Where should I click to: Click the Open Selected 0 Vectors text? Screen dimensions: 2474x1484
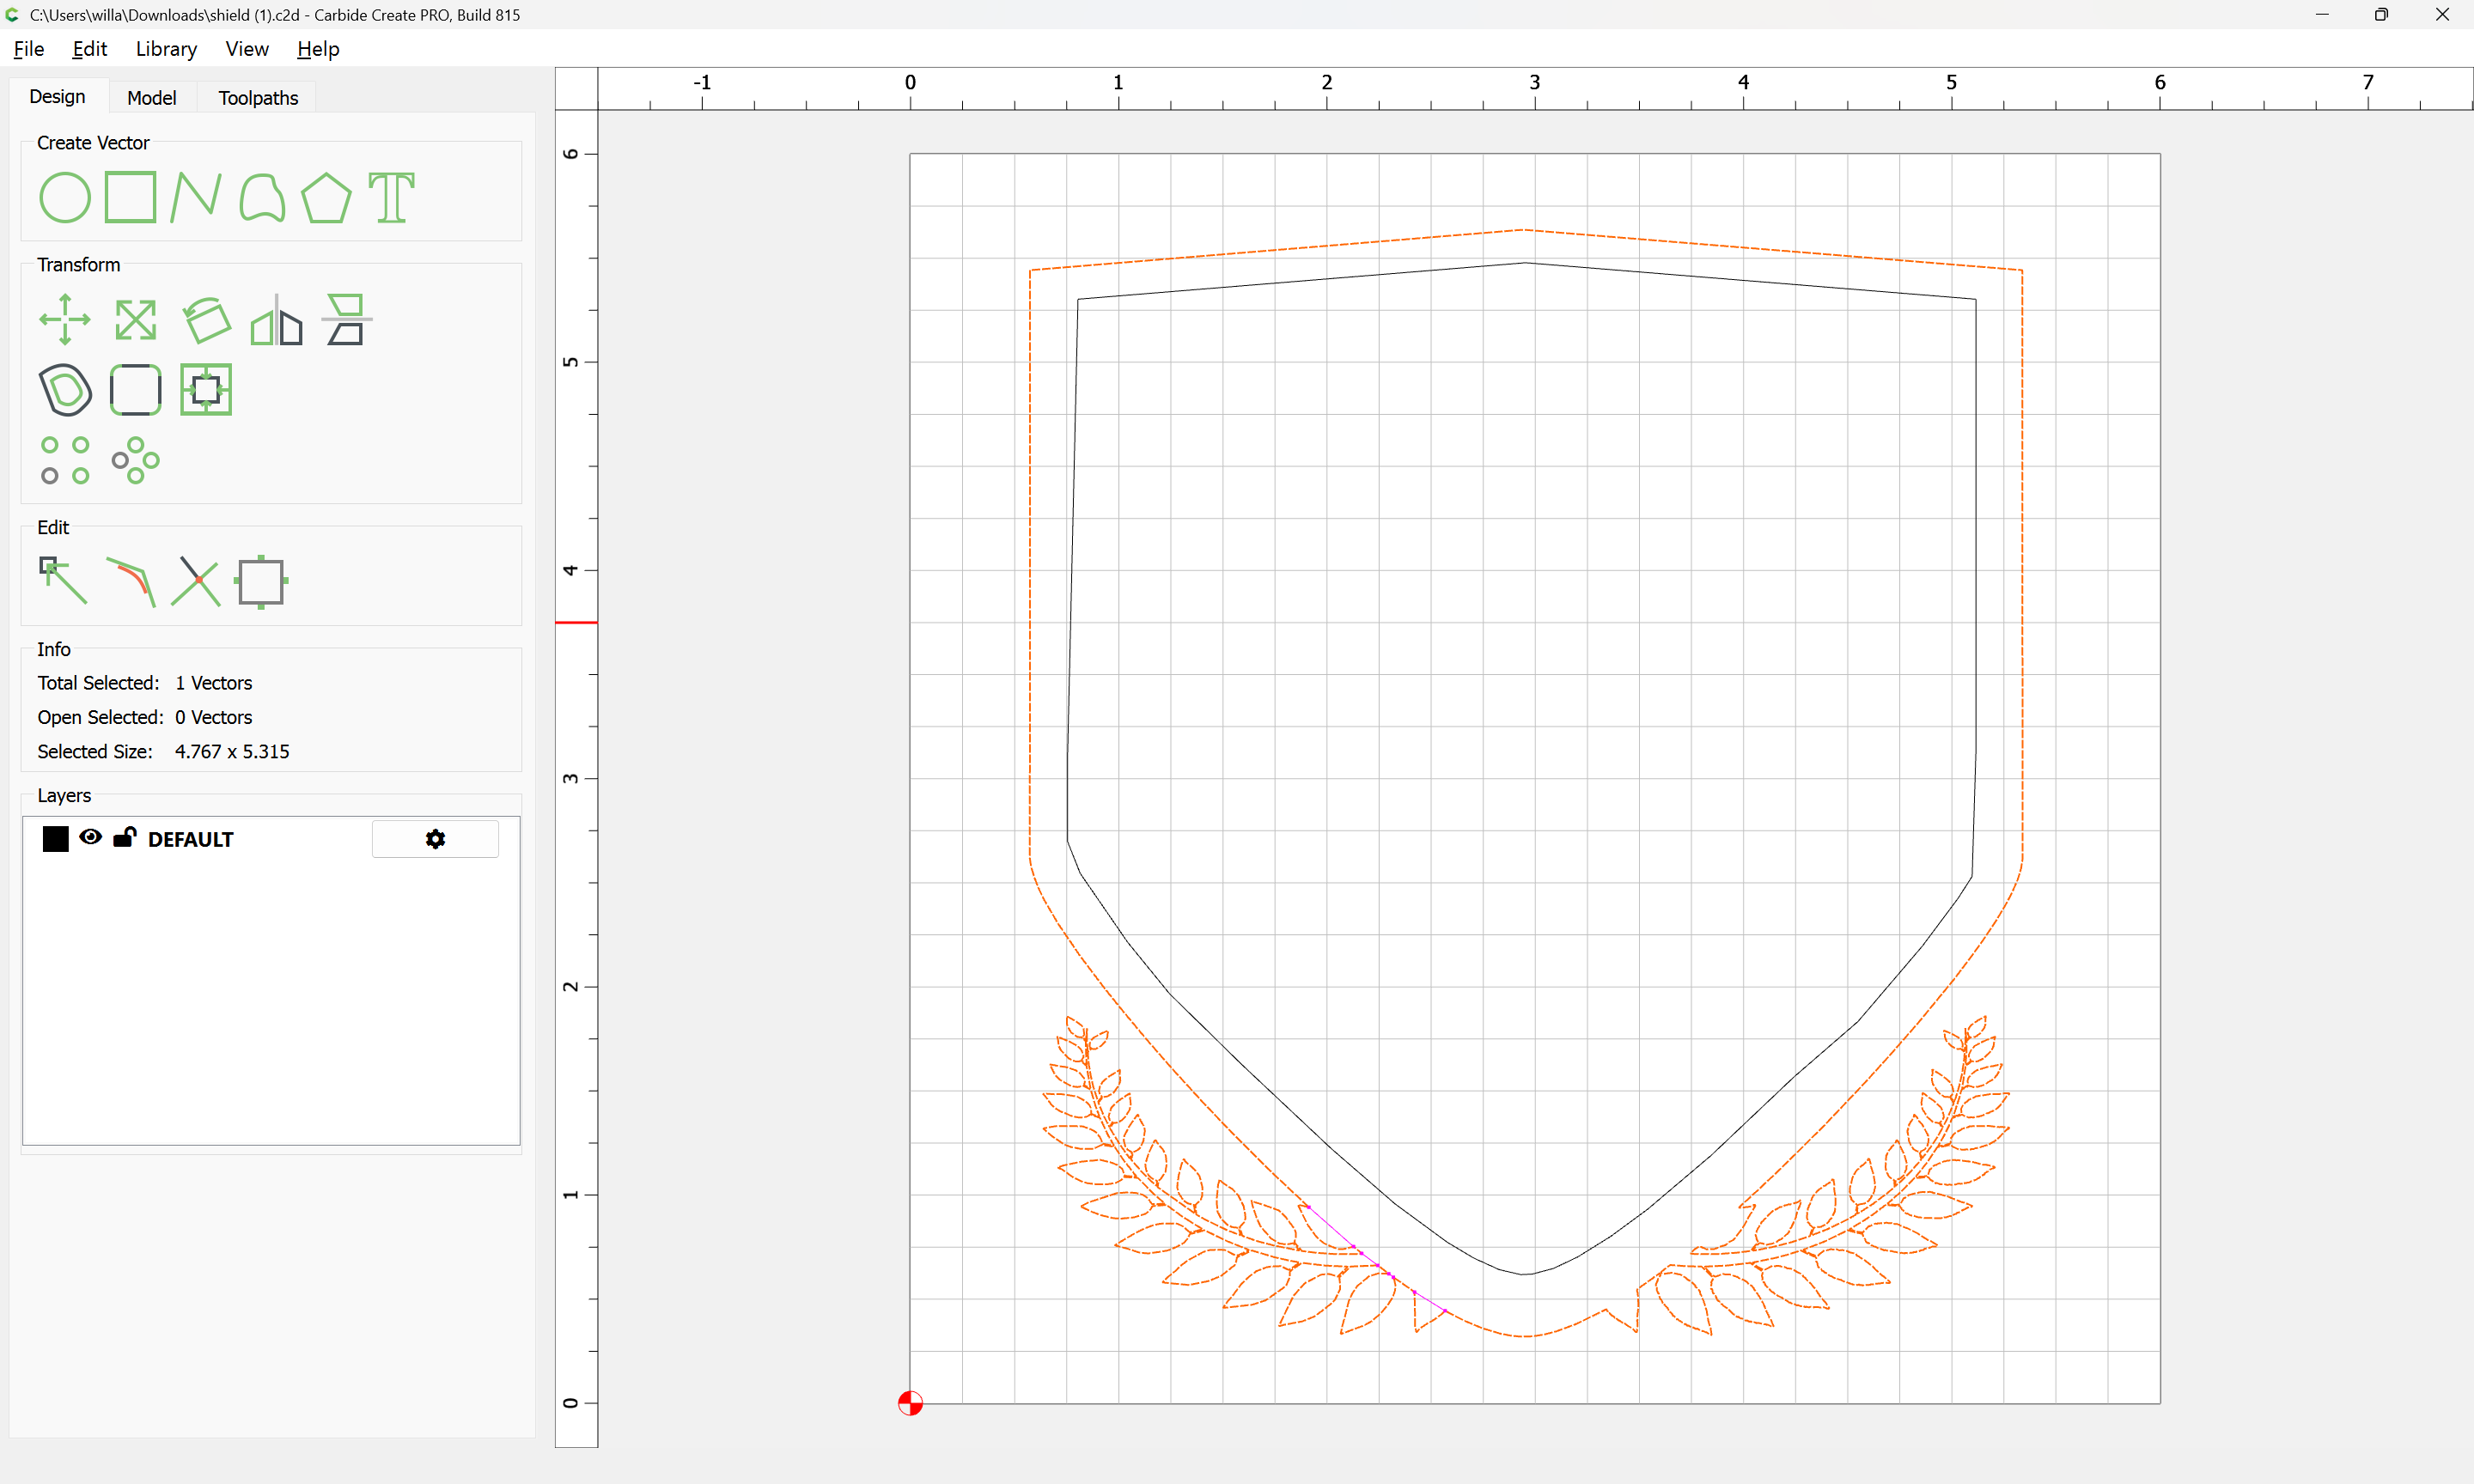tap(145, 717)
